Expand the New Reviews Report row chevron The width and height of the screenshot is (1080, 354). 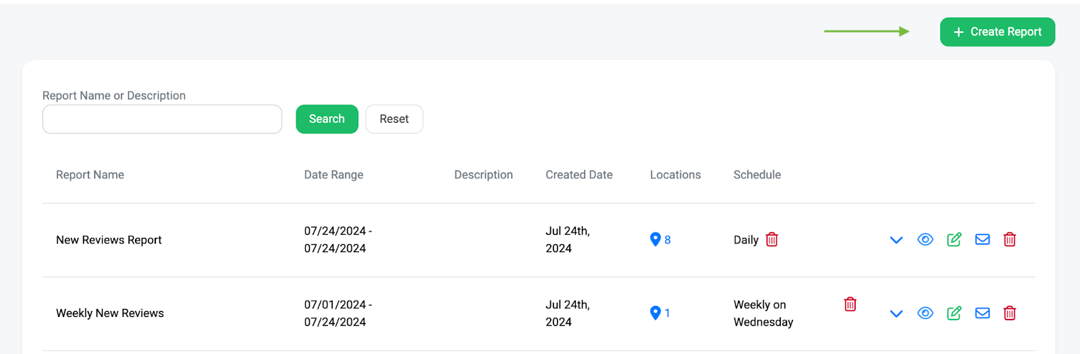coord(896,240)
